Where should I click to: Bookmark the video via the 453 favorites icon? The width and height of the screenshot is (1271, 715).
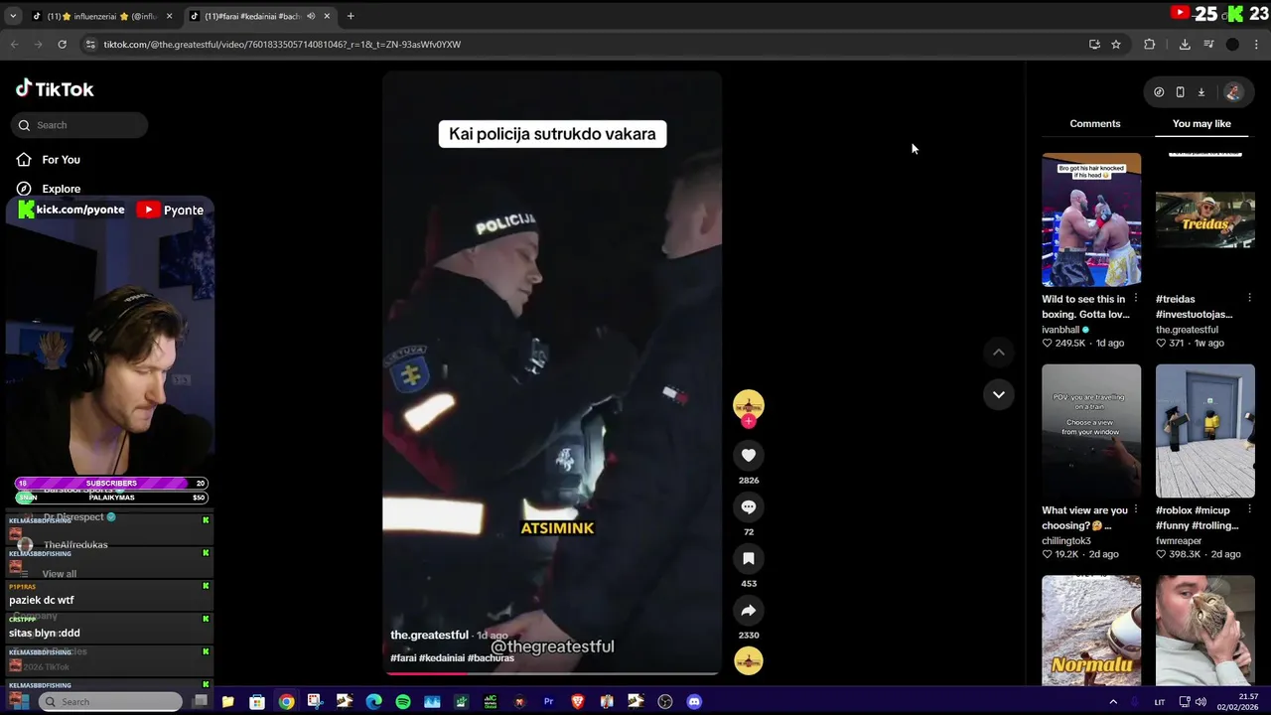[x=749, y=558]
